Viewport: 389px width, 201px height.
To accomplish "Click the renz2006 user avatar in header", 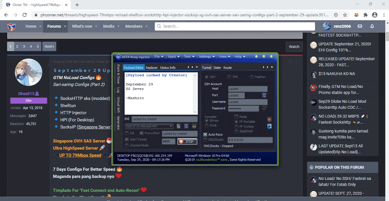I will [327, 26].
